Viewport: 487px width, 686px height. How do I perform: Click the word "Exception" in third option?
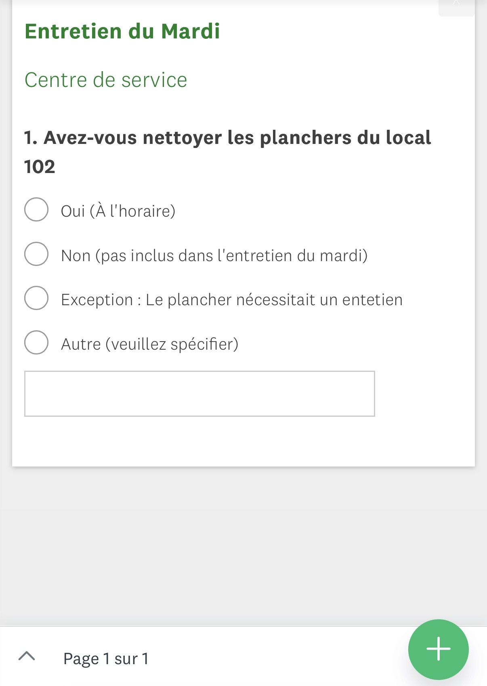pyautogui.click(x=97, y=300)
